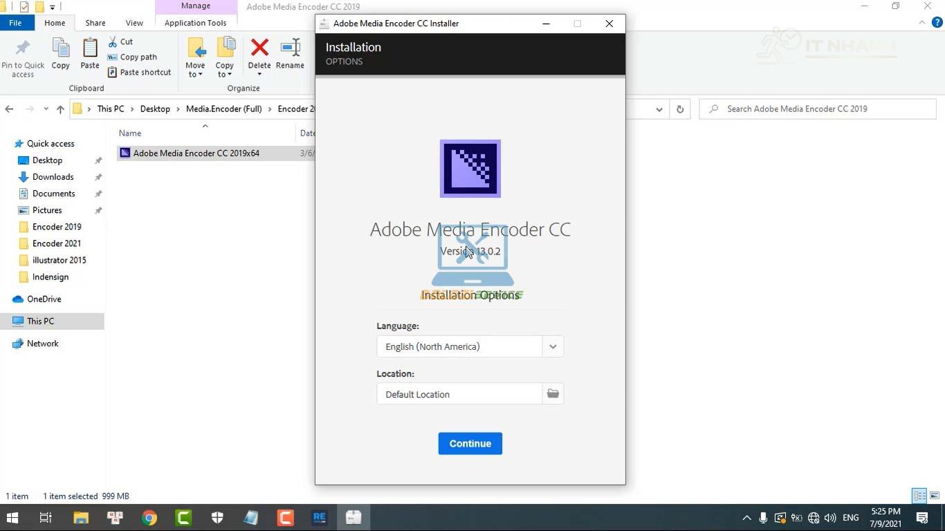Select Adobe Media Encoder CC 2019x64 file
The width and height of the screenshot is (945, 531).
click(x=196, y=153)
